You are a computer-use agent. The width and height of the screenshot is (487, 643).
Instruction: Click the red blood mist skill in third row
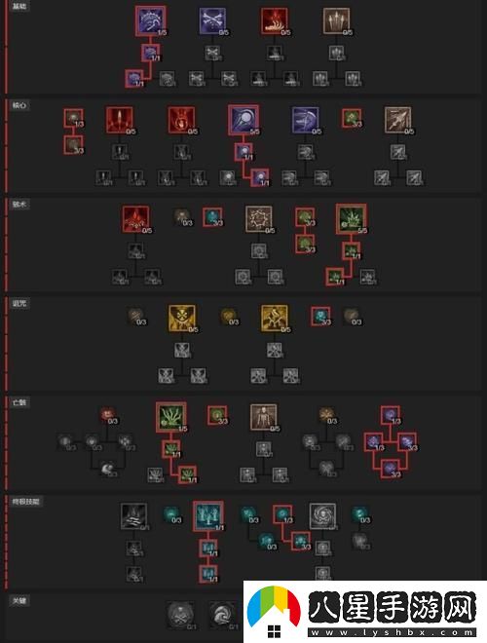point(135,219)
